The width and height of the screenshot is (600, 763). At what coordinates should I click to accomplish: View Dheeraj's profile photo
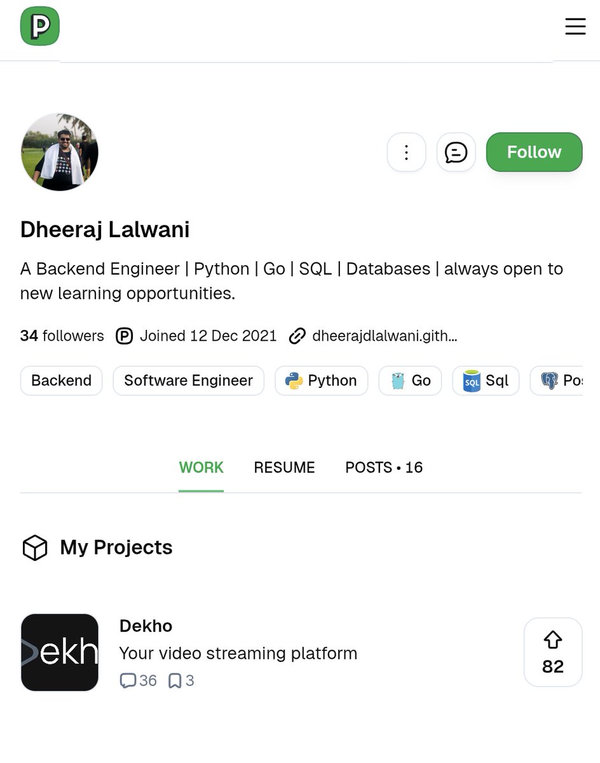pyautogui.click(x=60, y=152)
